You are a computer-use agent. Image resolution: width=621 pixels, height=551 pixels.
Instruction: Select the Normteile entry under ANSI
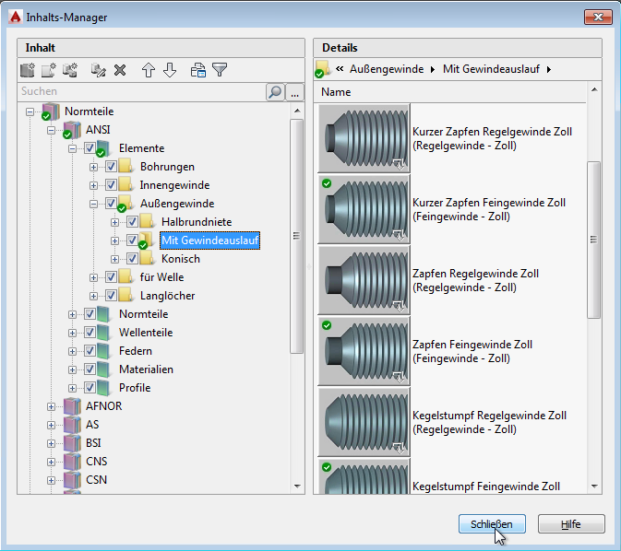(143, 314)
